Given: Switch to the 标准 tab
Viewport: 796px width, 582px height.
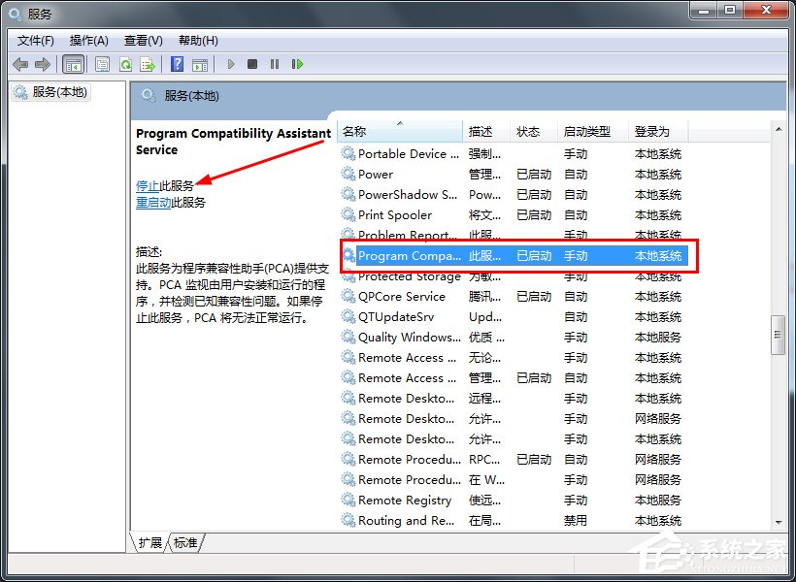Looking at the screenshot, I should [184, 543].
